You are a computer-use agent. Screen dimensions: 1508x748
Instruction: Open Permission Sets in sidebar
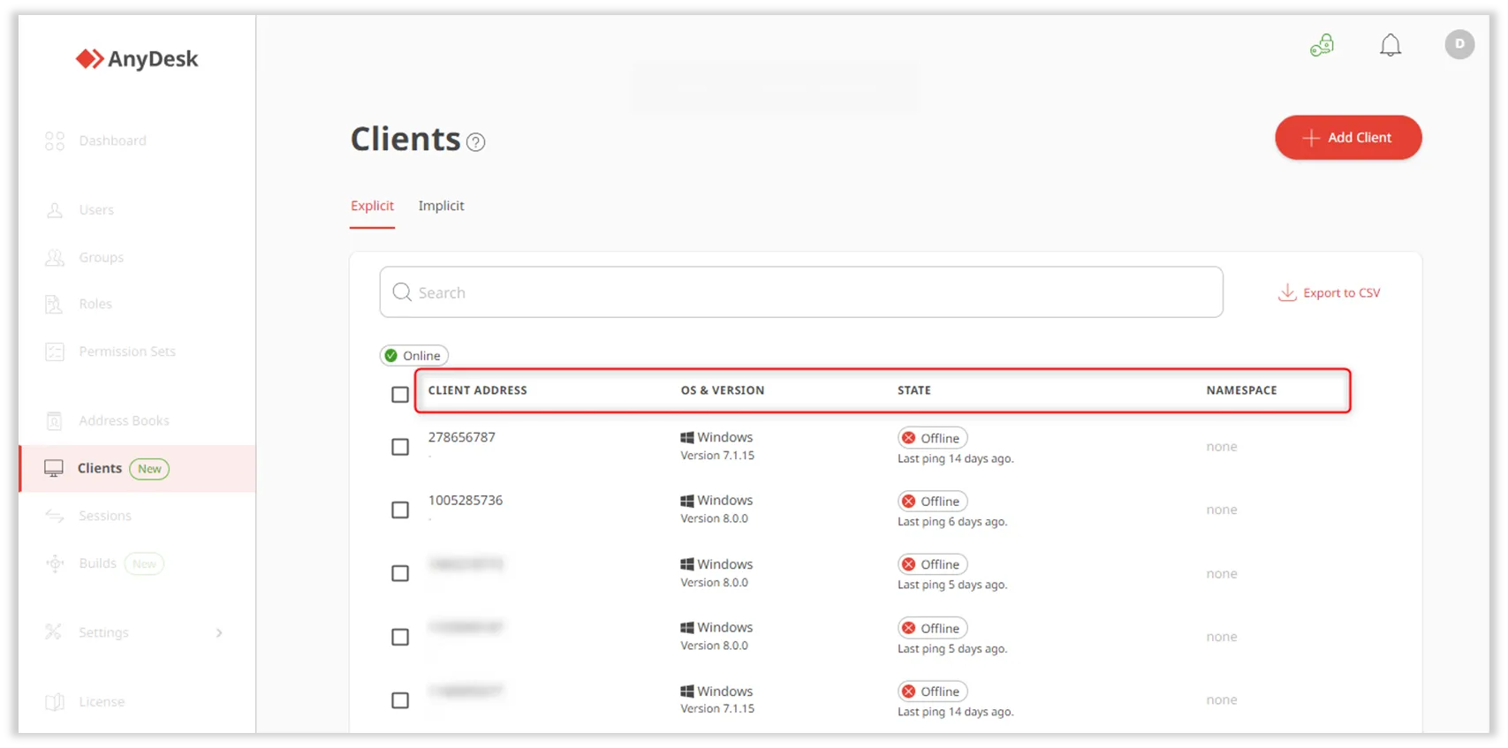(126, 351)
